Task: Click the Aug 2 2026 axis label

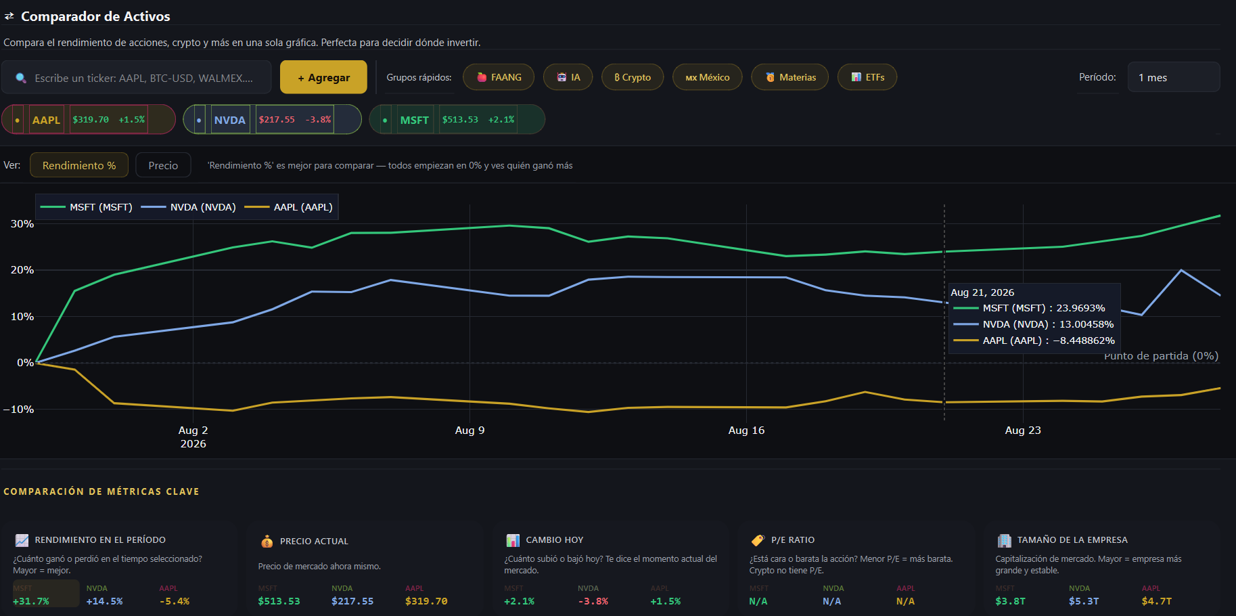Action: point(193,437)
